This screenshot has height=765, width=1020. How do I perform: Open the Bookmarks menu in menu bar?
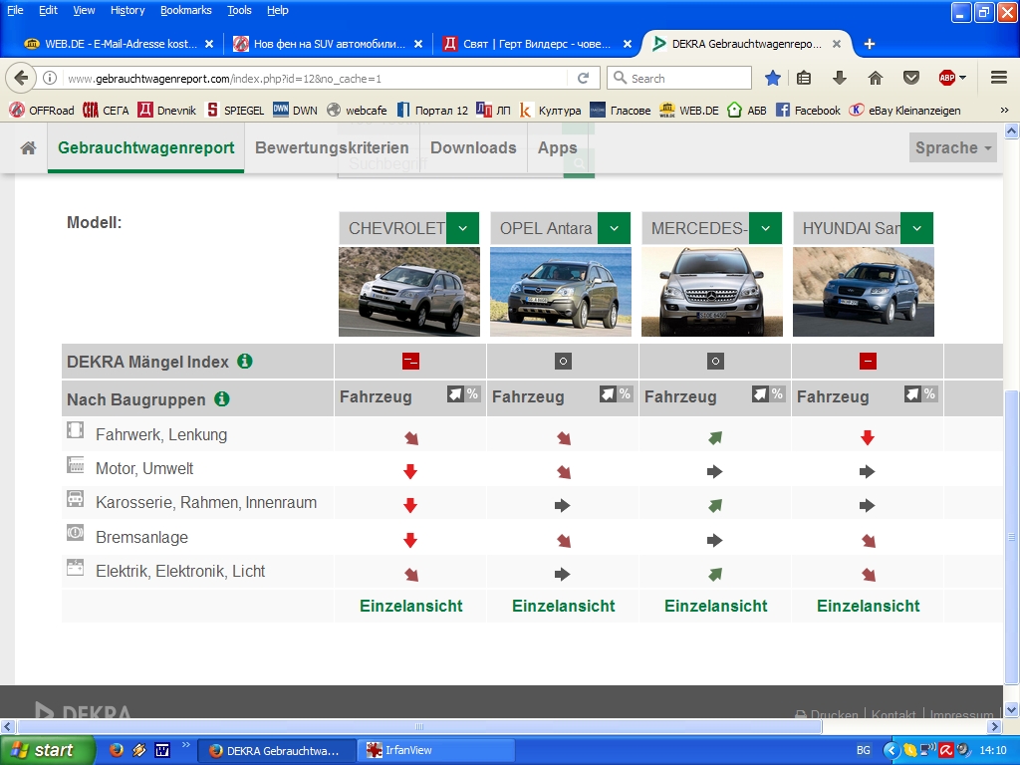[185, 10]
